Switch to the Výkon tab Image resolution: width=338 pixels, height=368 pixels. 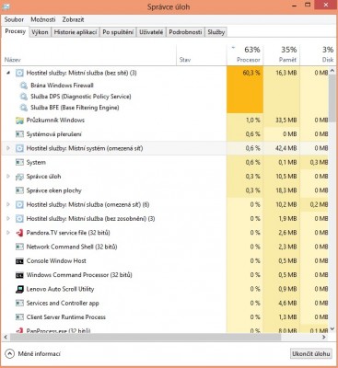coord(40,32)
